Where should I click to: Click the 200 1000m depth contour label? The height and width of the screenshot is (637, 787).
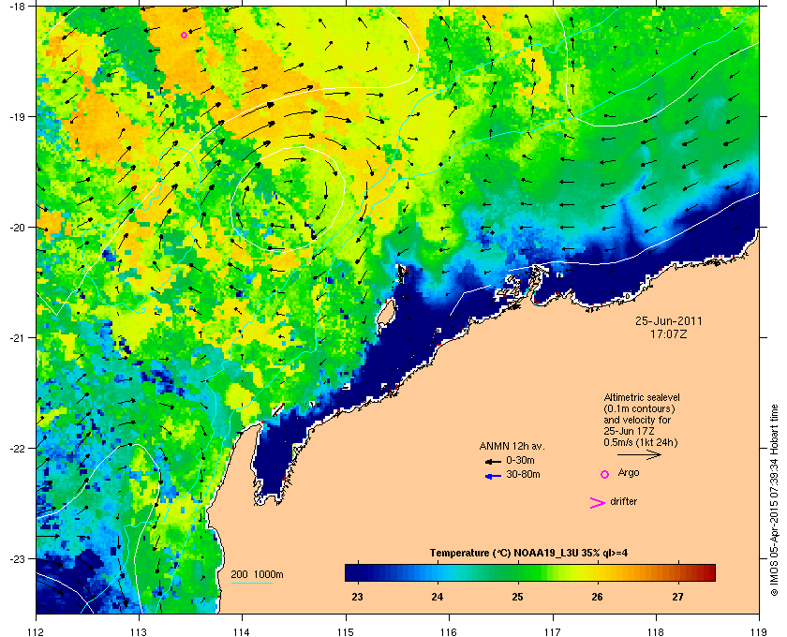point(257,574)
